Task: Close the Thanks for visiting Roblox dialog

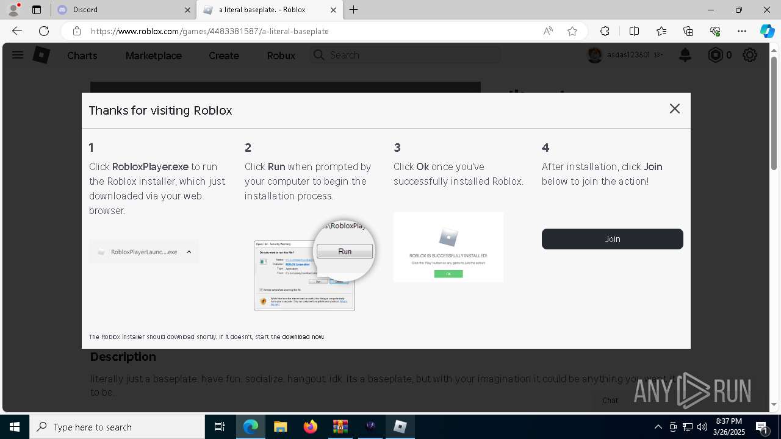Action: pos(674,109)
